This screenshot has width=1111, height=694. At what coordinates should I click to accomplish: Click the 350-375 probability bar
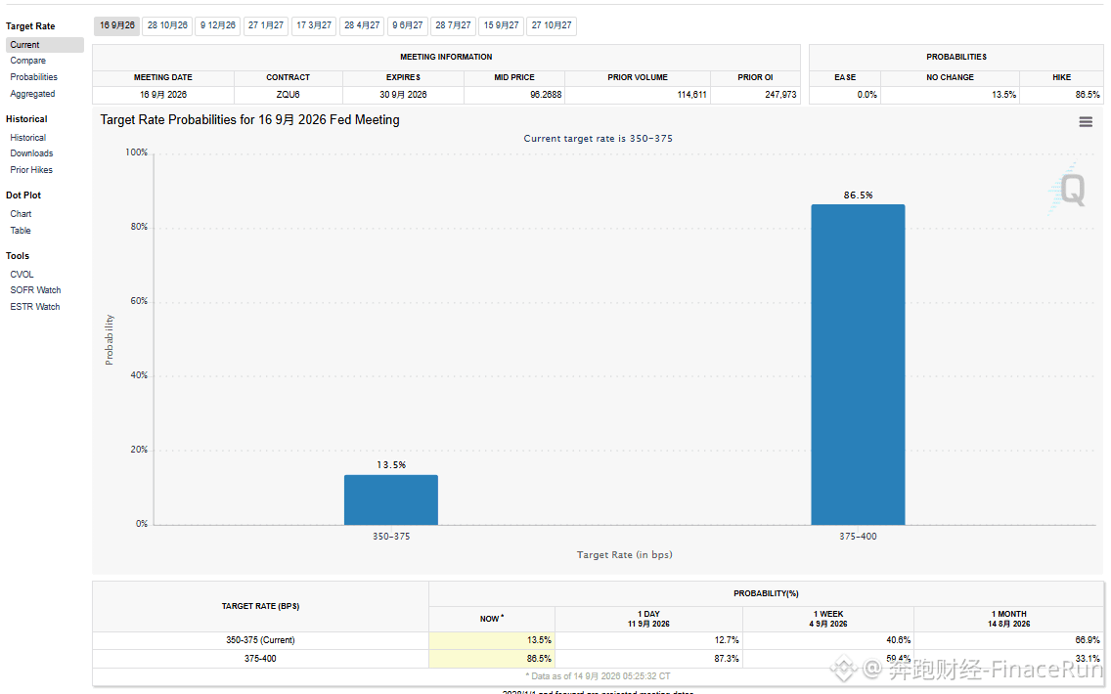(391, 499)
